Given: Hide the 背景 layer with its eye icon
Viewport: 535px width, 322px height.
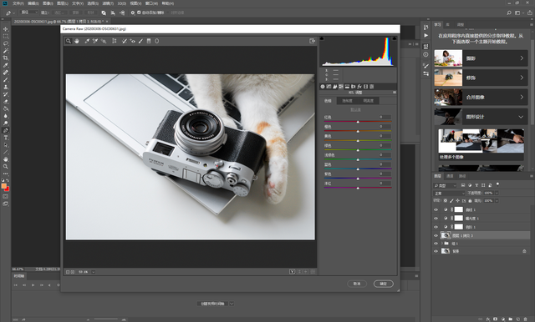Looking at the screenshot, I should coord(436,251).
